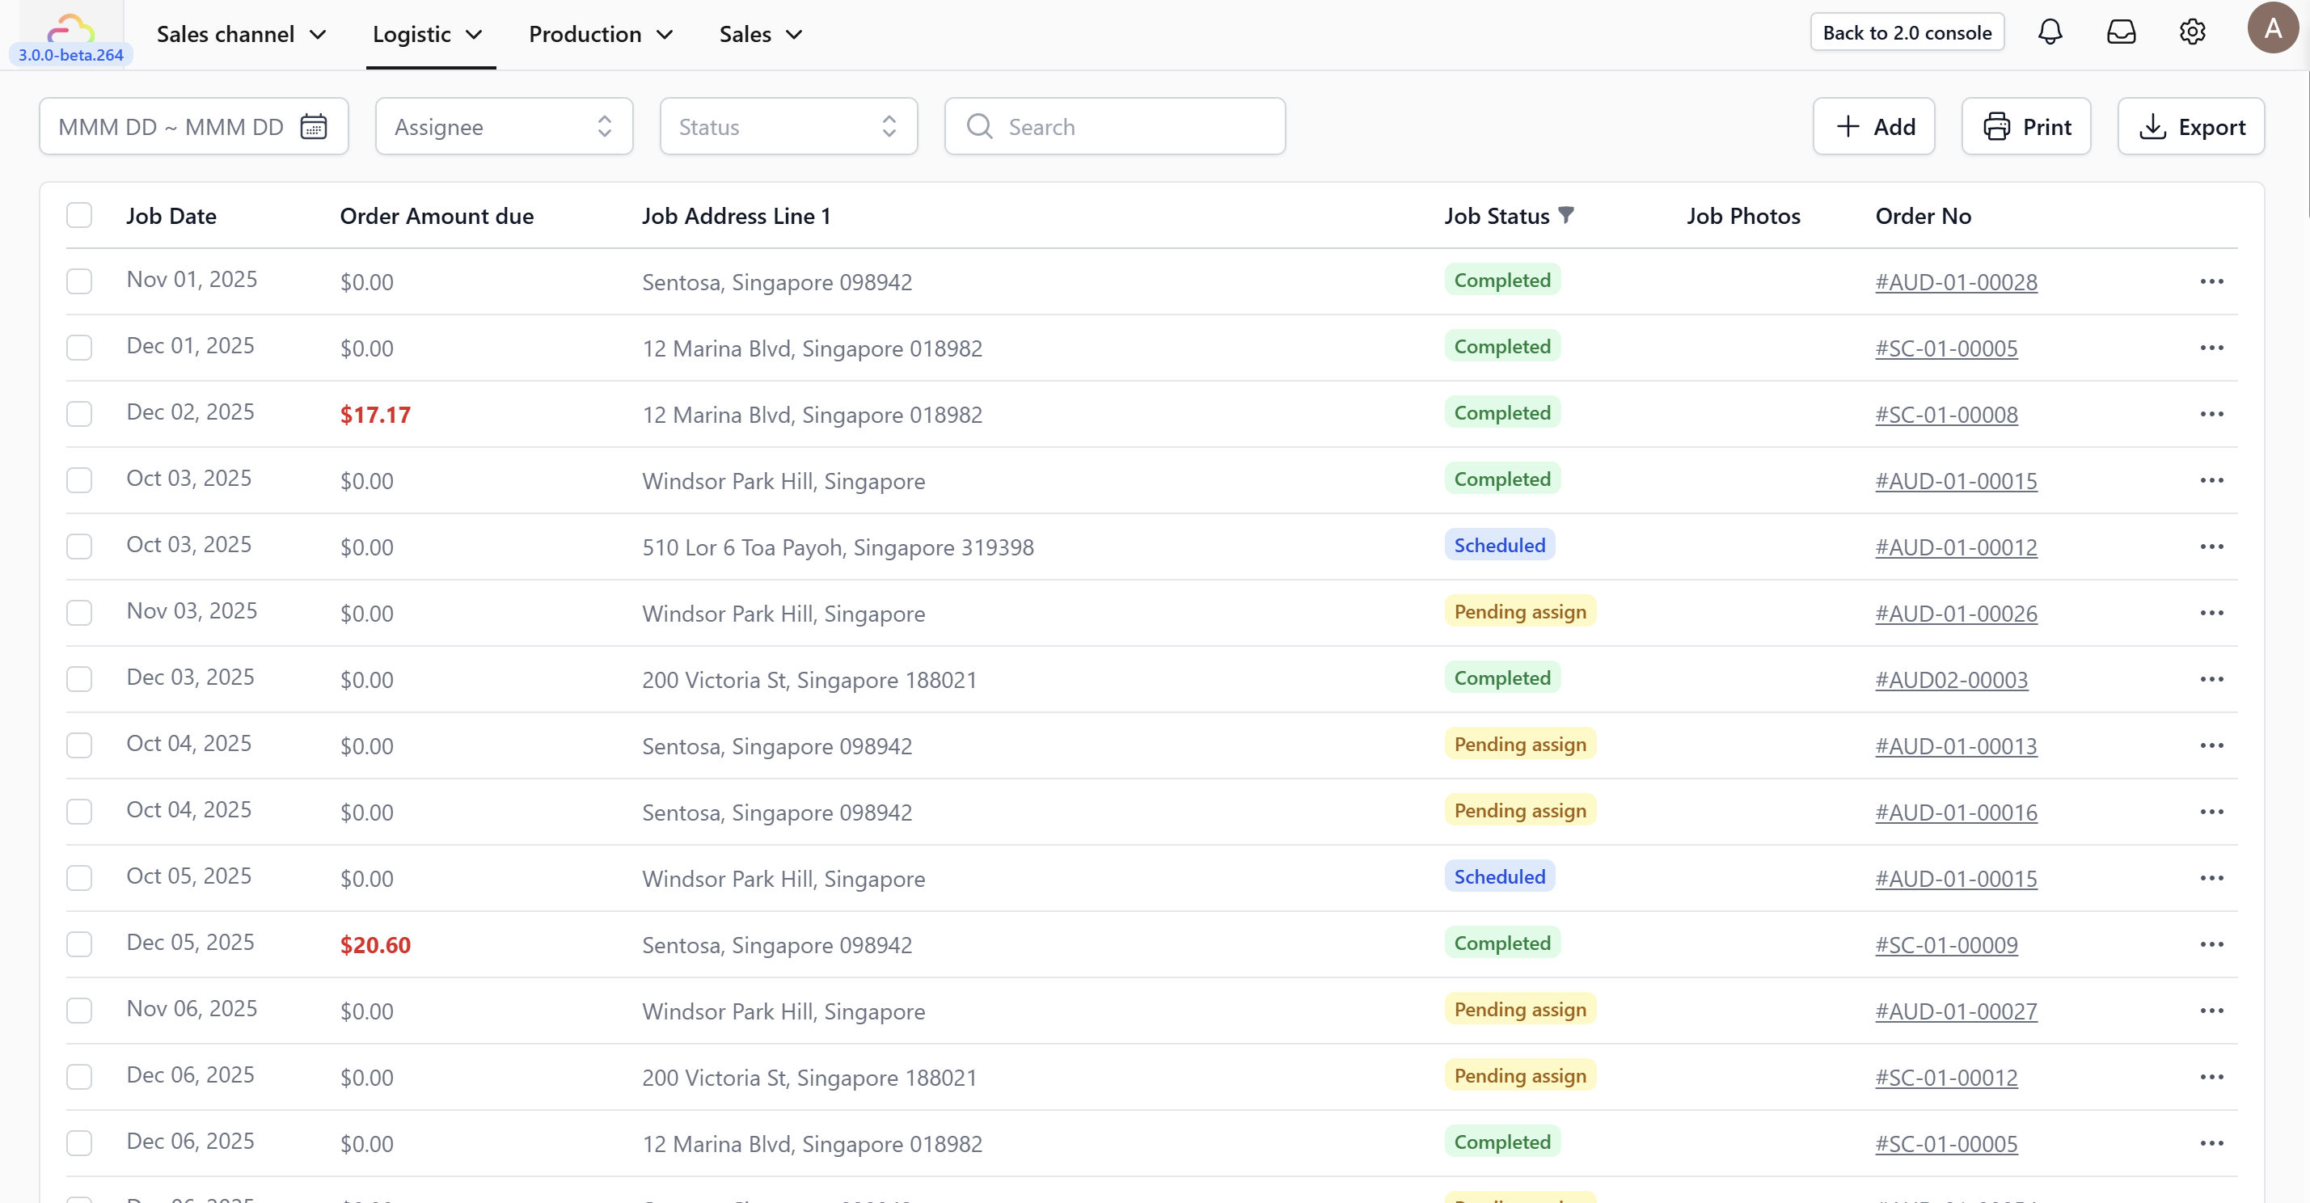Open the settings gear icon

point(2193,32)
